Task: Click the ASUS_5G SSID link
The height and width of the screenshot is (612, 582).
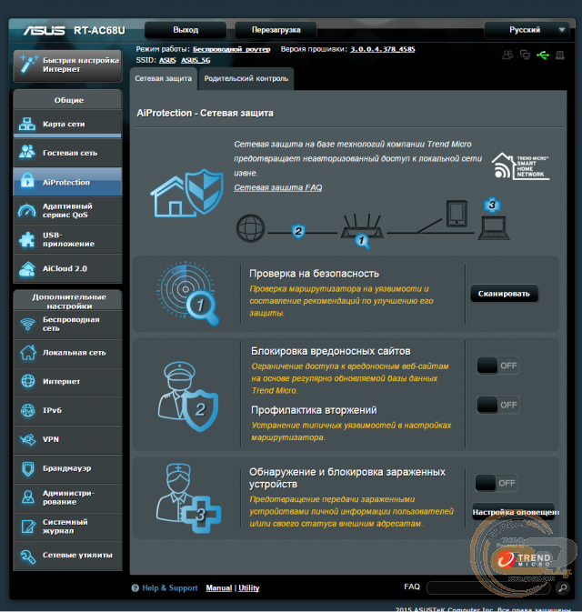Action: point(196,60)
